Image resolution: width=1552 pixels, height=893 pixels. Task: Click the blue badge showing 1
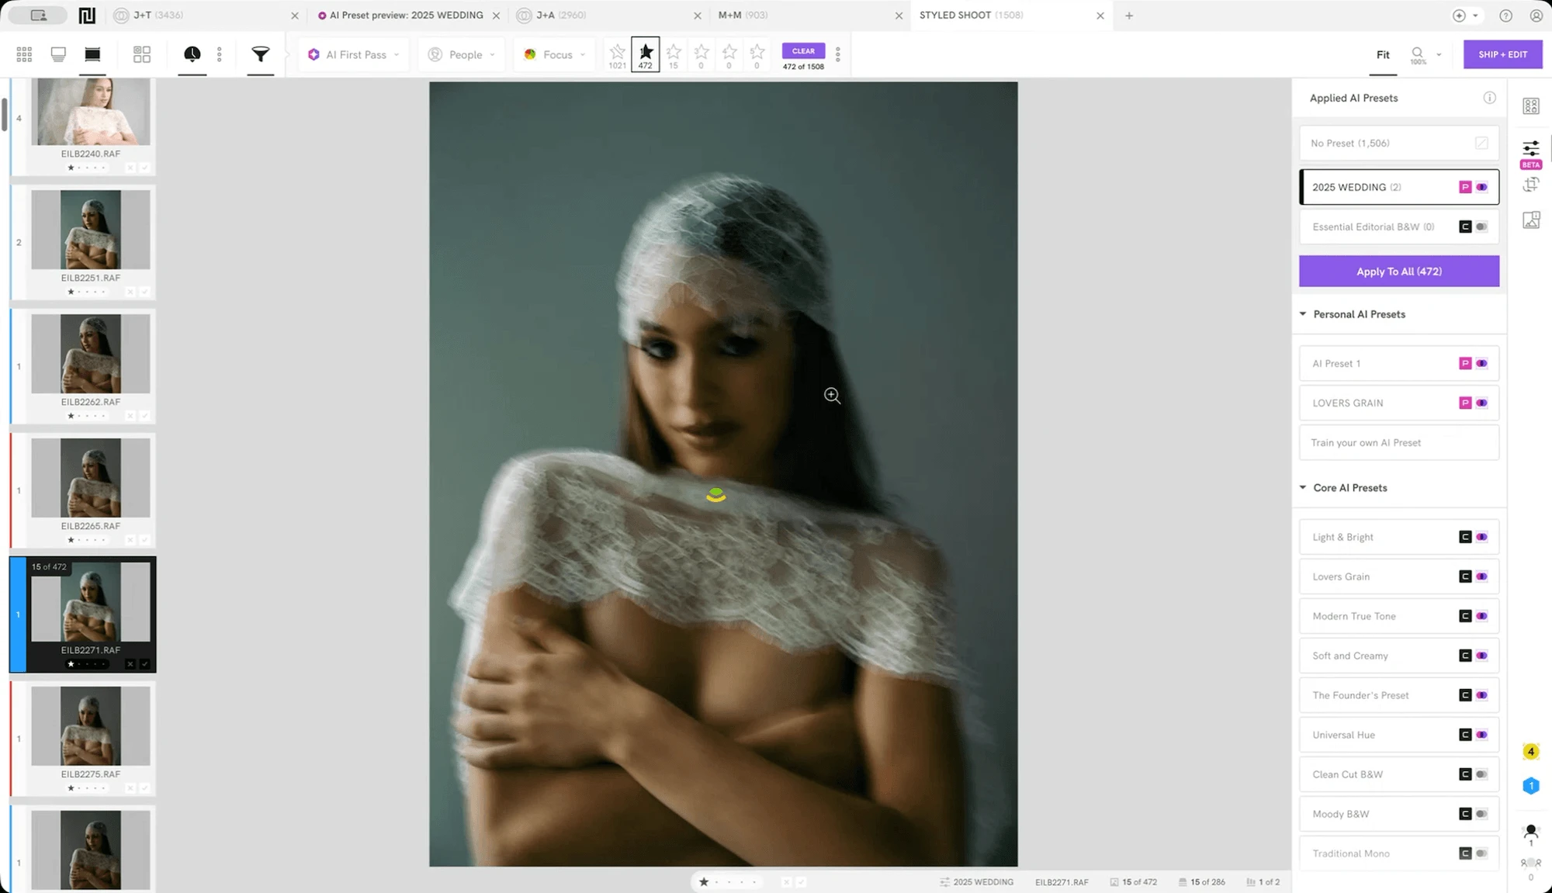[1531, 786]
